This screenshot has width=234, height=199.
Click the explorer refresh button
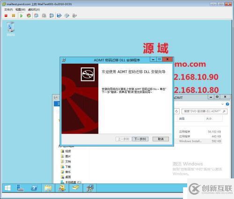pos(176,111)
